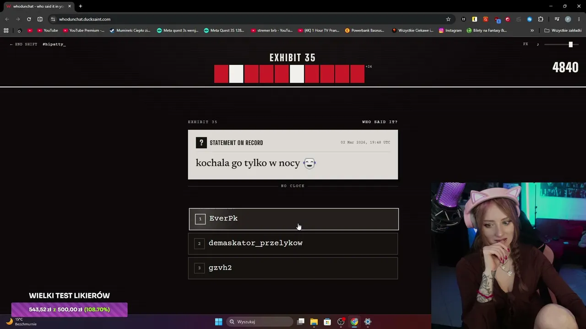586x329 pixels.
Task: Select answer option EverPk
Action: click(293, 219)
